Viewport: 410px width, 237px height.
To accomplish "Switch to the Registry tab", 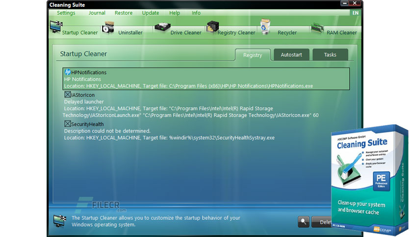I will point(253,55).
